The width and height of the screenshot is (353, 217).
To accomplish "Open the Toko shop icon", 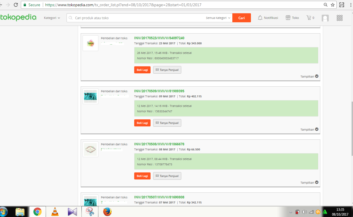I will click(x=292, y=18).
